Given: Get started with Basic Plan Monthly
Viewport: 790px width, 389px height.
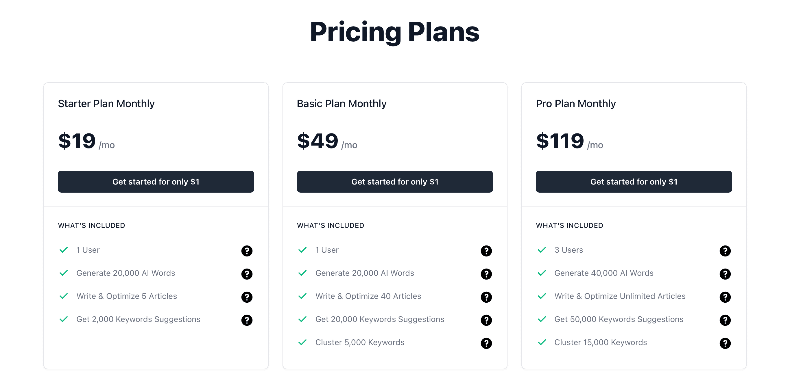Looking at the screenshot, I should point(395,182).
